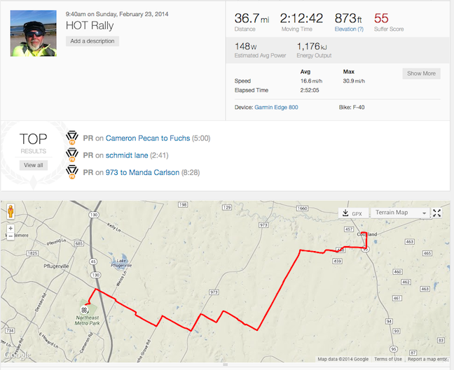View all top results
Viewport: 454px width, 370px height.
[x=34, y=165]
